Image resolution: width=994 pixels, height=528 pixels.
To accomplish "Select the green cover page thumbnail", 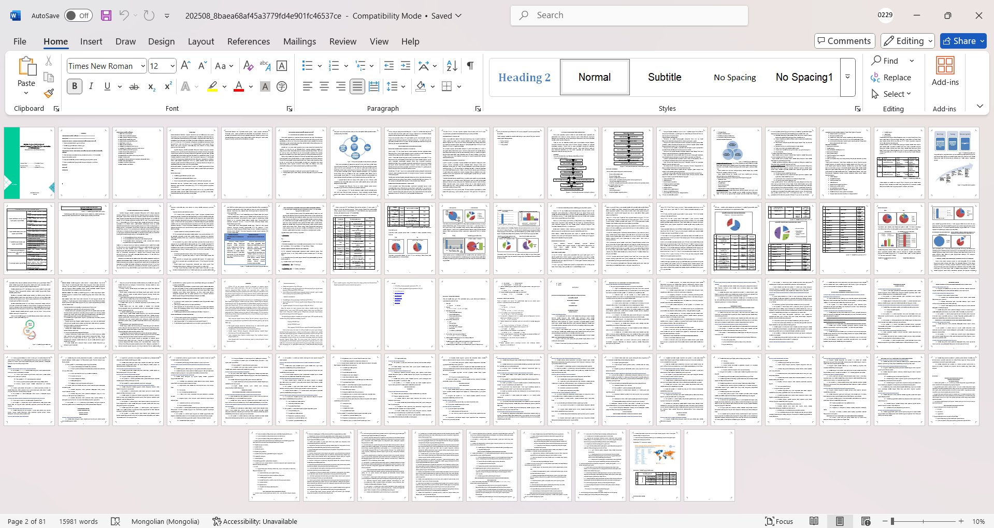I will (30, 163).
